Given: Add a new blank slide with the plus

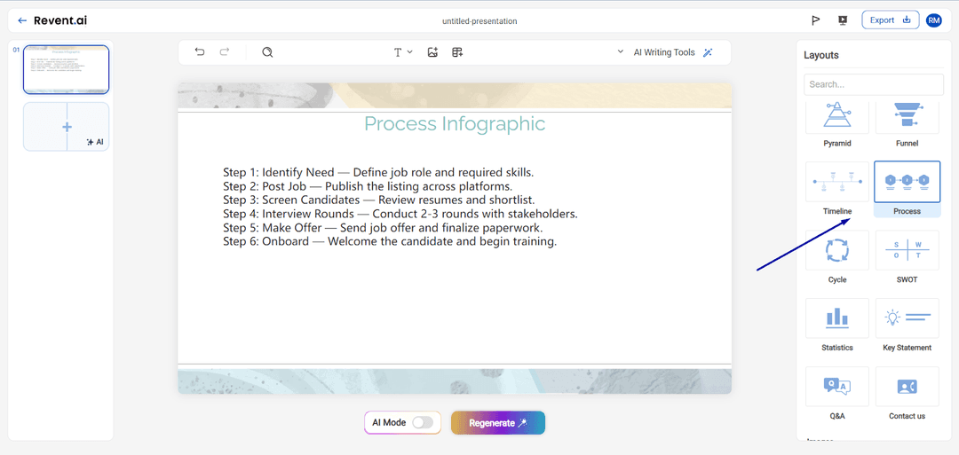Looking at the screenshot, I should coord(67,127).
